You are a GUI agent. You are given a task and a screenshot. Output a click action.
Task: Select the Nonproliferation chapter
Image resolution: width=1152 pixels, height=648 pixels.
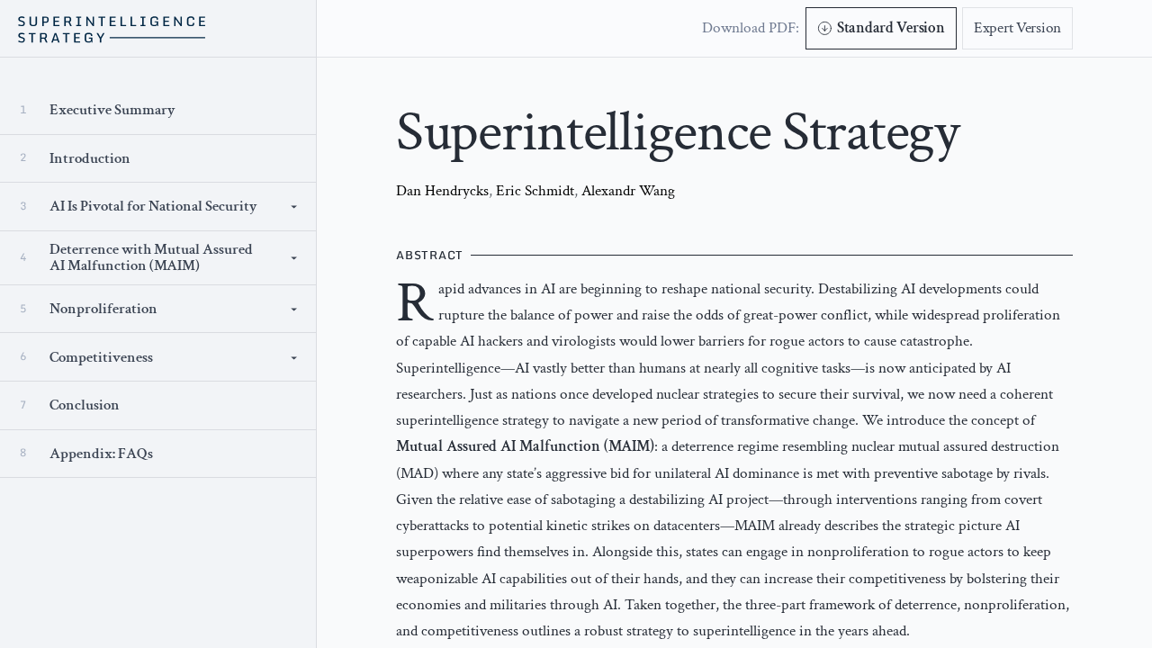point(103,309)
